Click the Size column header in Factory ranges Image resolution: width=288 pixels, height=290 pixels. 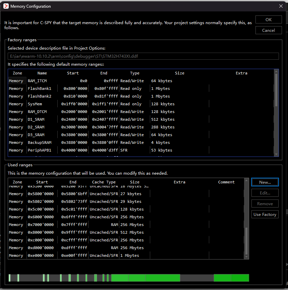(179, 73)
